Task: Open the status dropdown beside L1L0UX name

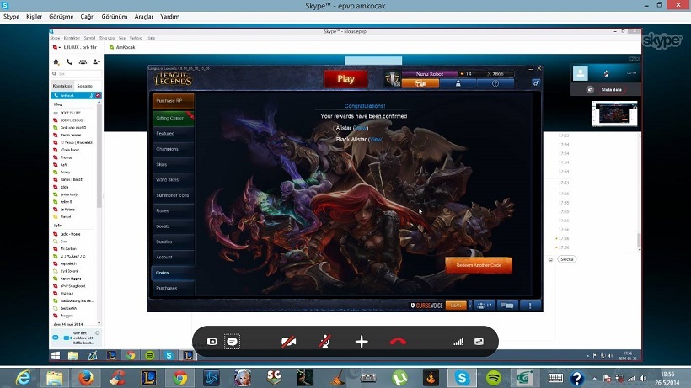Action: click(x=56, y=47)
